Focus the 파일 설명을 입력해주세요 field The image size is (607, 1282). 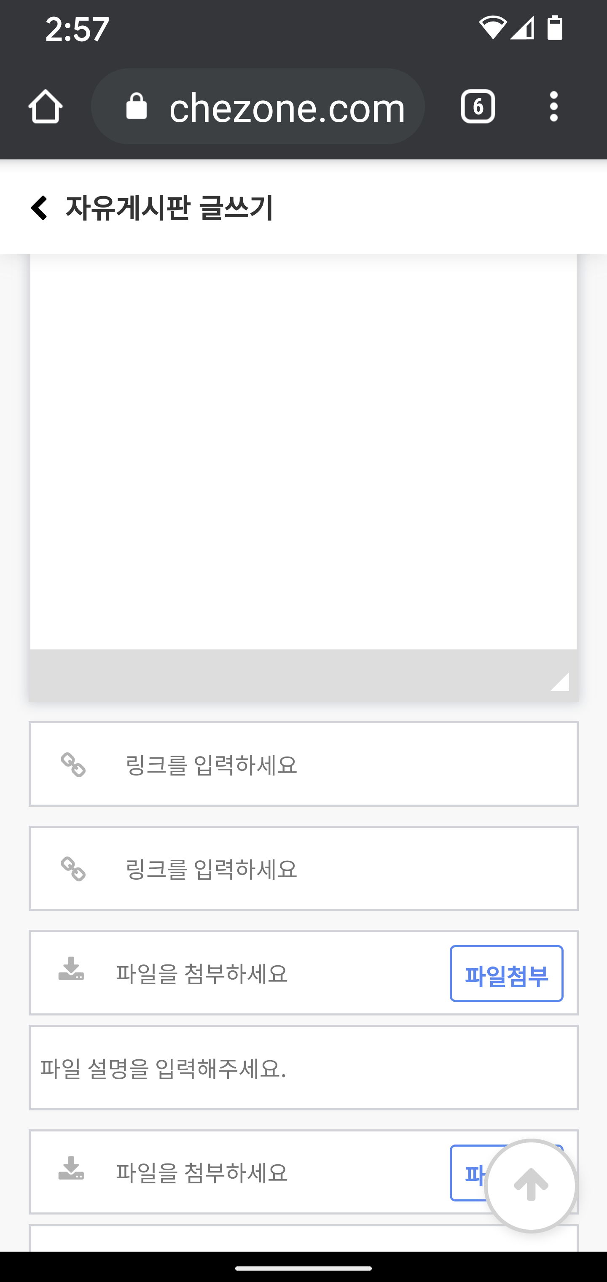click(x=303, y=1067)
